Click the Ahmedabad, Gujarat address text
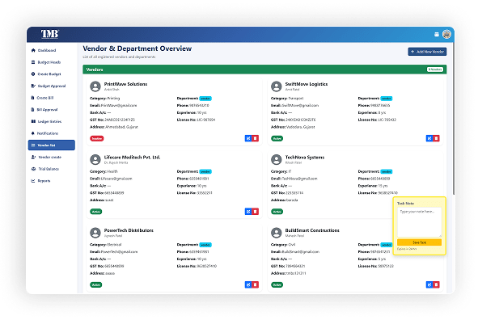 click(121, 127)
